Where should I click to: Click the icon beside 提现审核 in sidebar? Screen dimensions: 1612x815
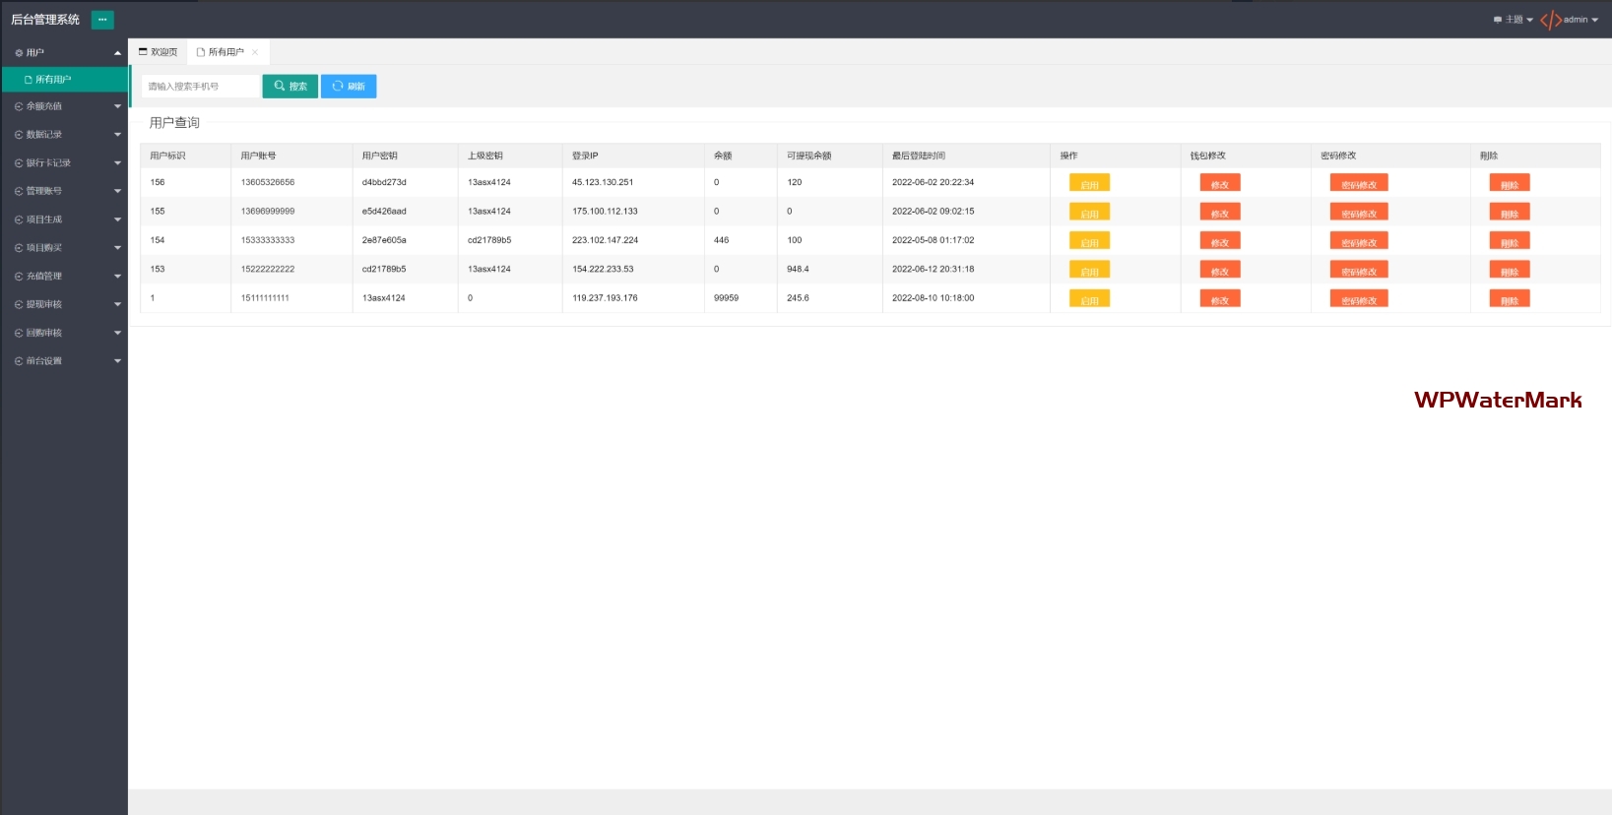point(19,305)
